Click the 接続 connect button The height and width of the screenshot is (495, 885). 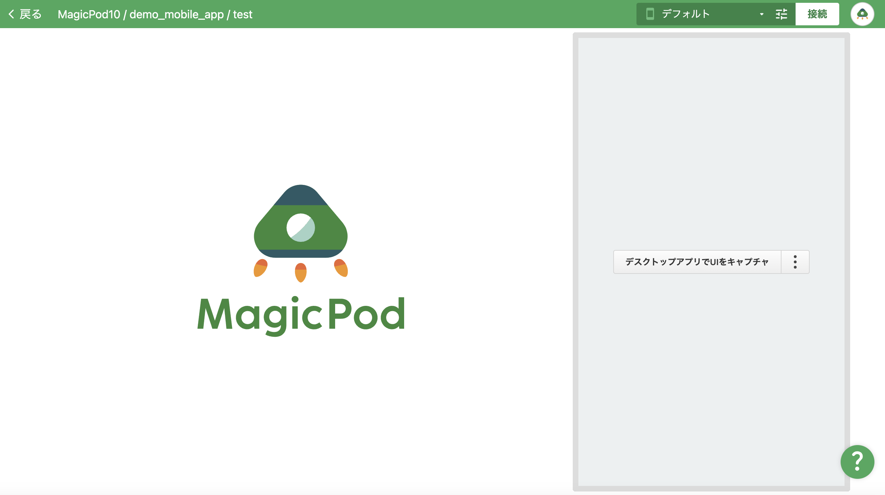817,14
